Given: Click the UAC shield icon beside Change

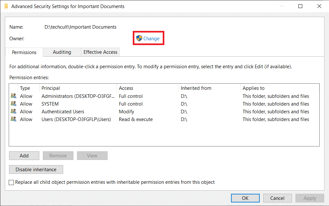Looking at the screenshot, I should (x=139, y=38).
